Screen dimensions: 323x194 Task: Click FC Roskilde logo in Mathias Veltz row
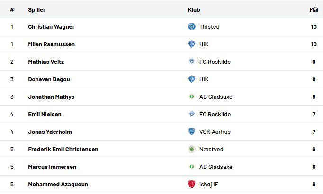tap(192, 62)
